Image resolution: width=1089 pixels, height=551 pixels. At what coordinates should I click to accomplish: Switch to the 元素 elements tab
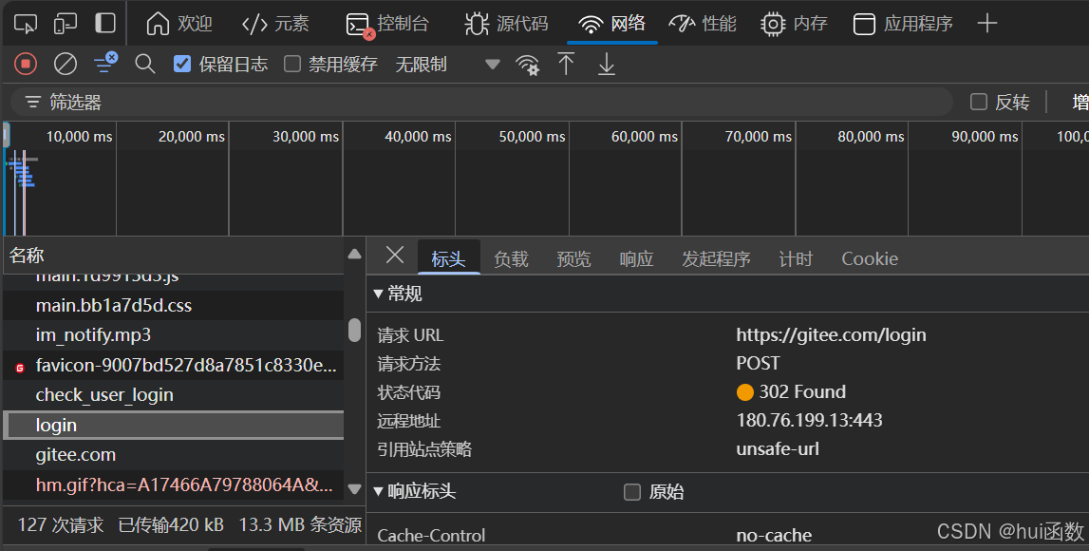point(275,24)
